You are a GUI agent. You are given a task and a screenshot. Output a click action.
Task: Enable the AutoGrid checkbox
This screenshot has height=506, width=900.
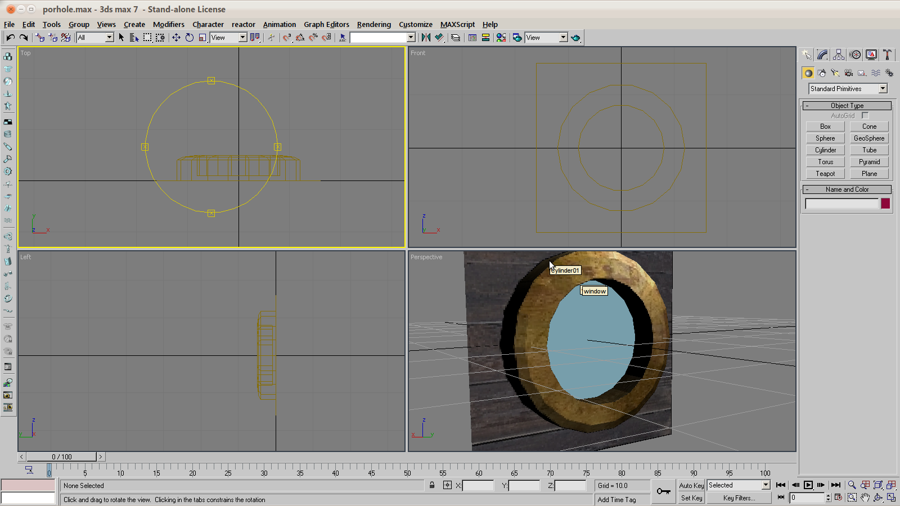click(865, 116)
